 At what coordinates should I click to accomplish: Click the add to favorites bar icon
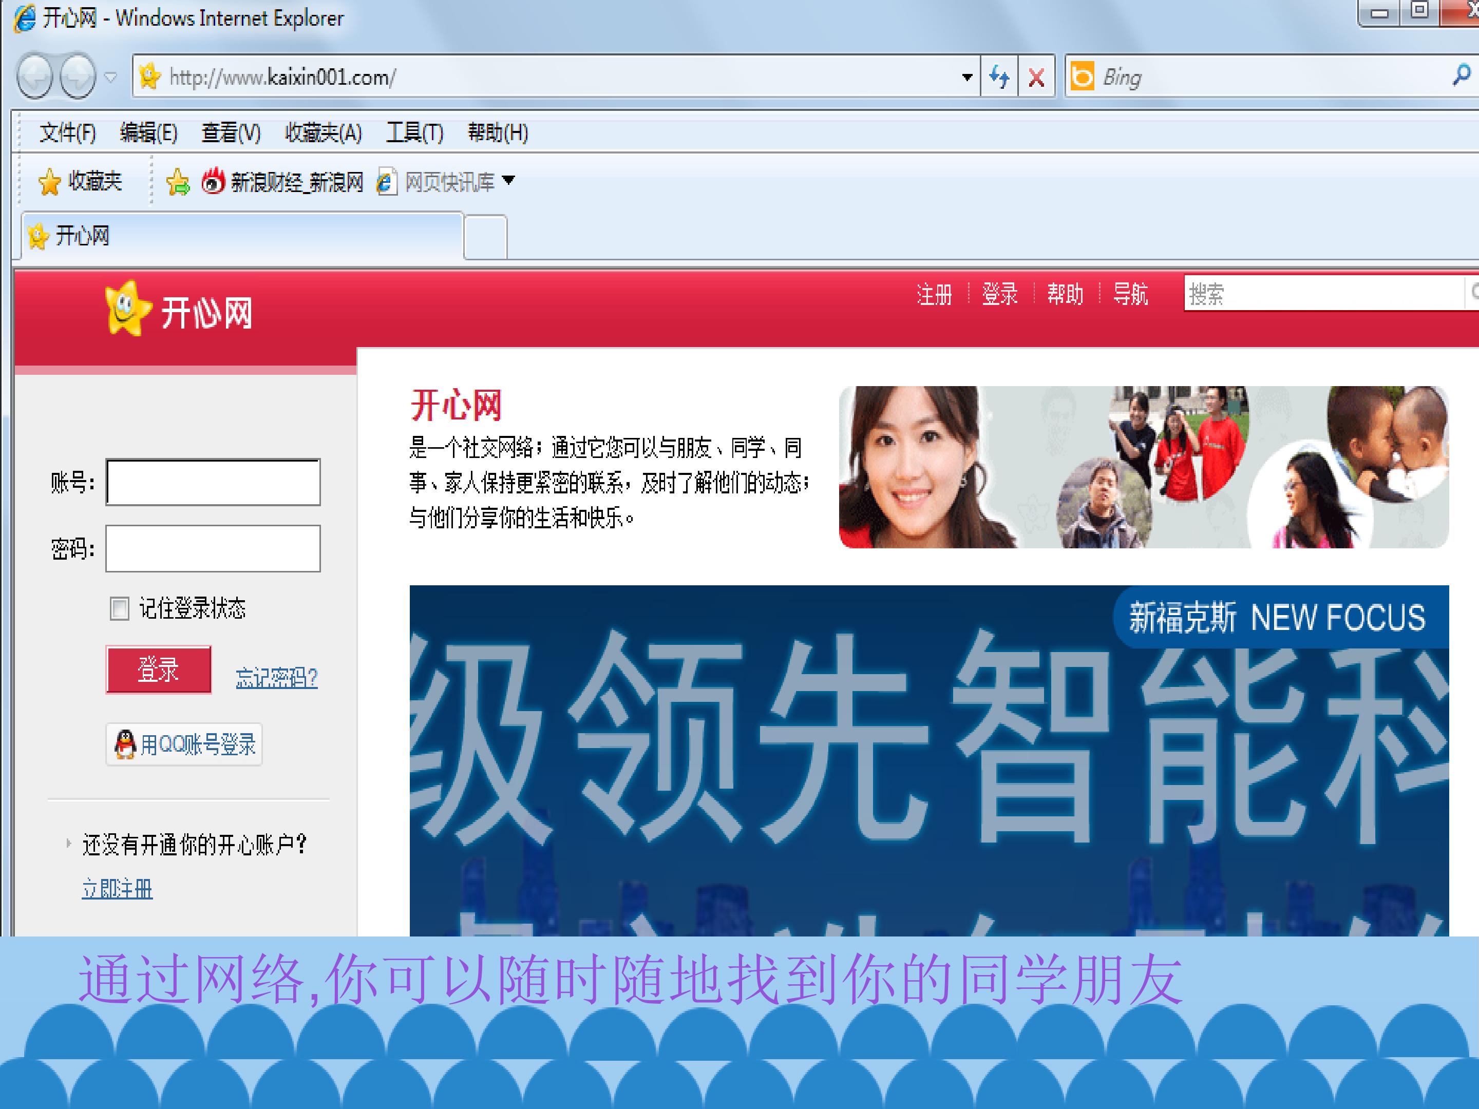(x=178, y=181)
